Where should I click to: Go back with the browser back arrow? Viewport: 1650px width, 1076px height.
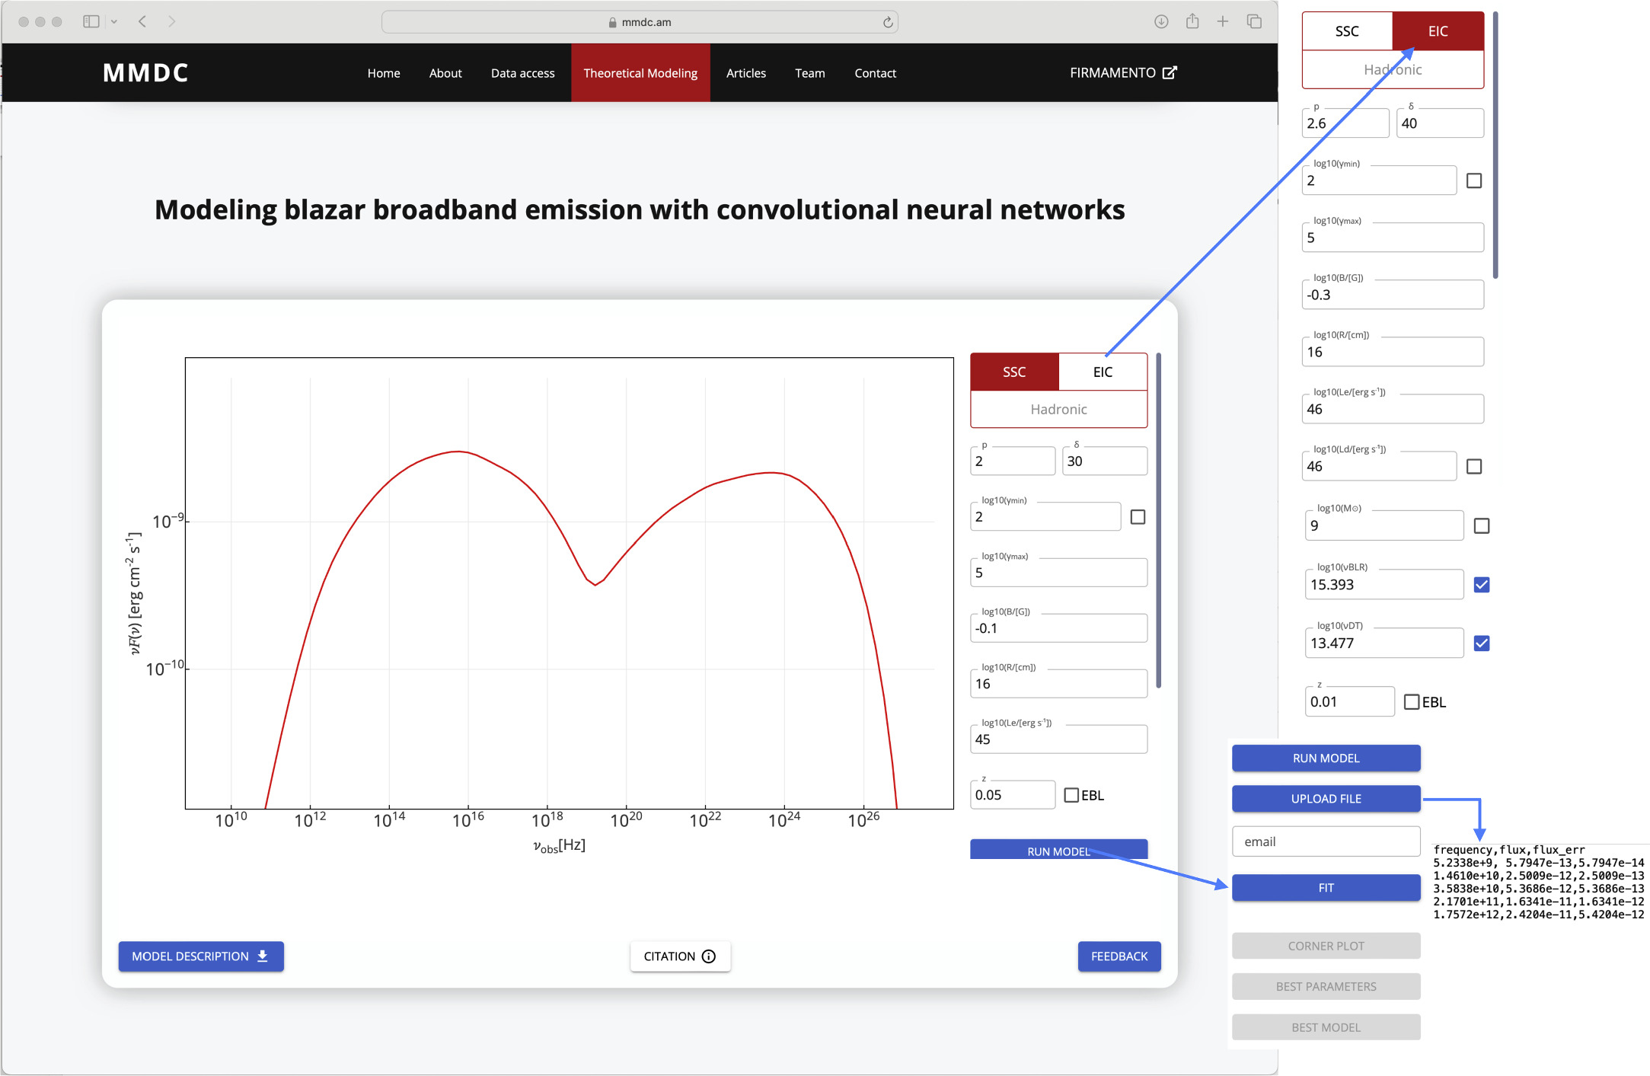(x=142, y=21)
